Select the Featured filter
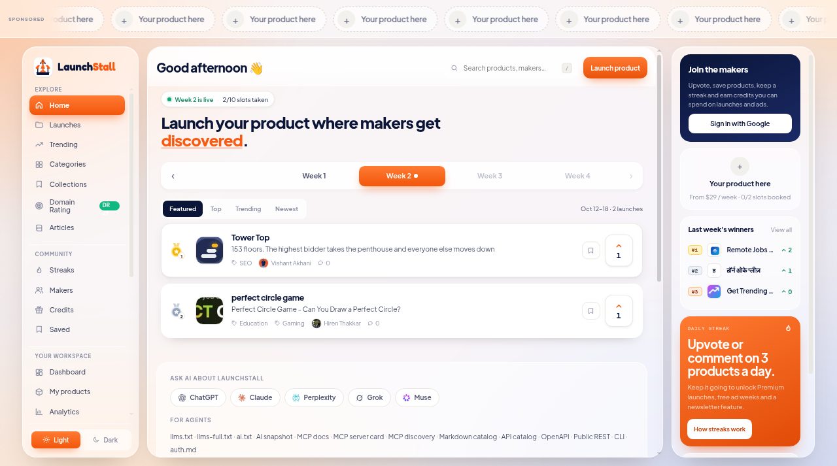Viewport: 837px width, 466px height. [182, 209]
